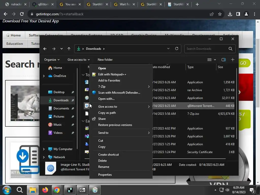The width and height of the screenshot is (260, 195).
Task: Click search magnifier in Explorer
Action: pos(231,49)
